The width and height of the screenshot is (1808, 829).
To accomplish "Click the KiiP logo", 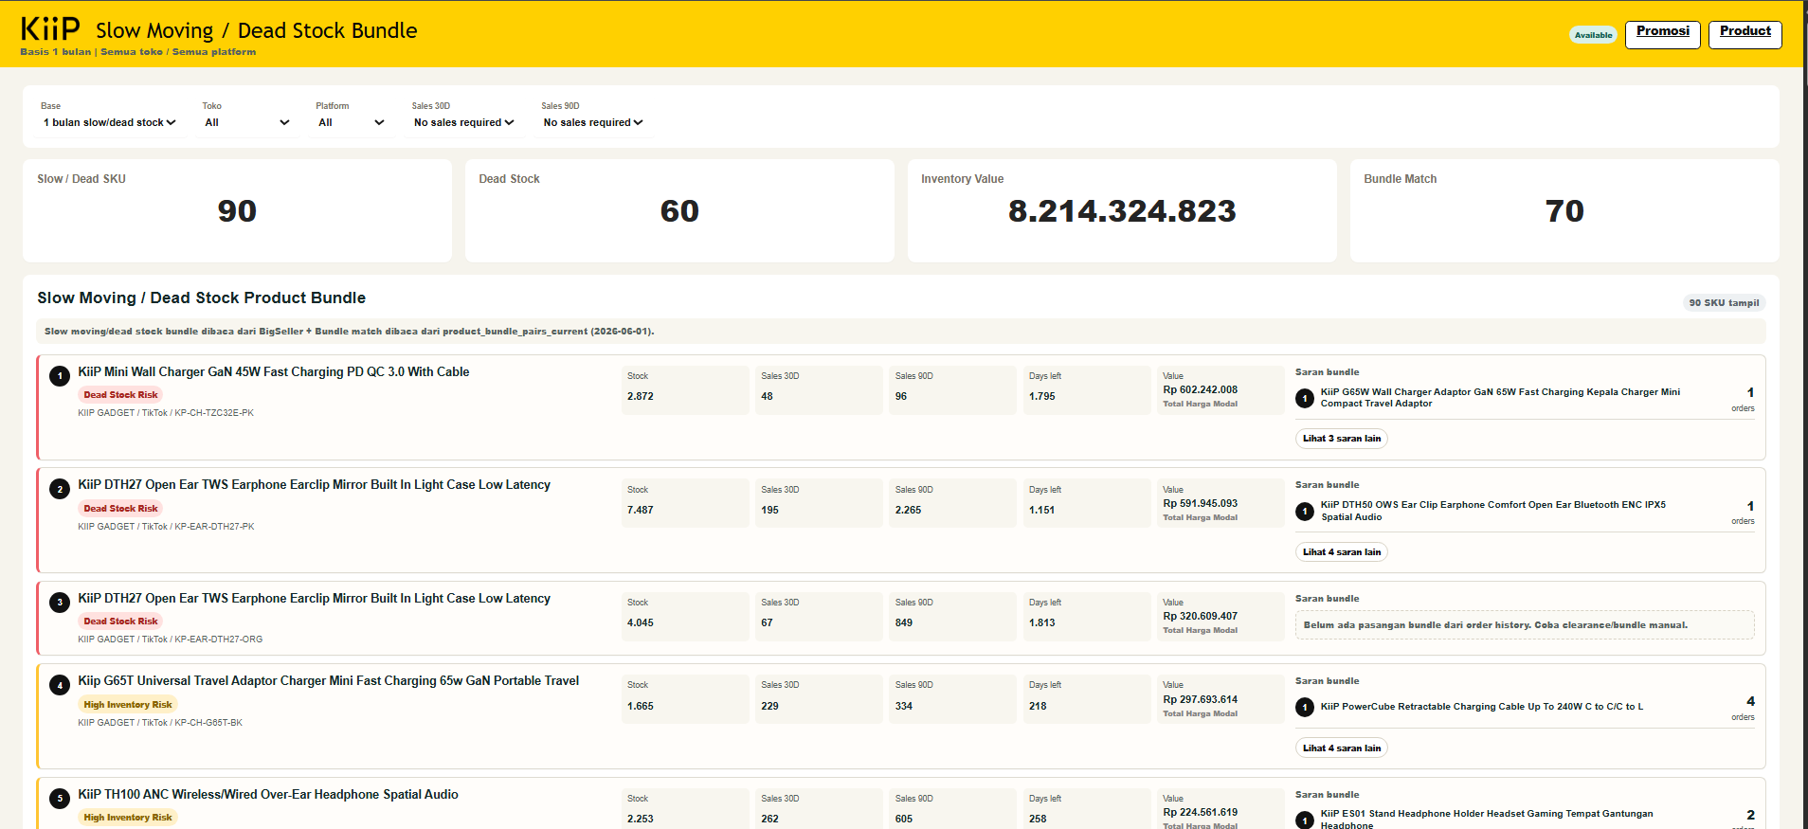I will tap(50, 29).
